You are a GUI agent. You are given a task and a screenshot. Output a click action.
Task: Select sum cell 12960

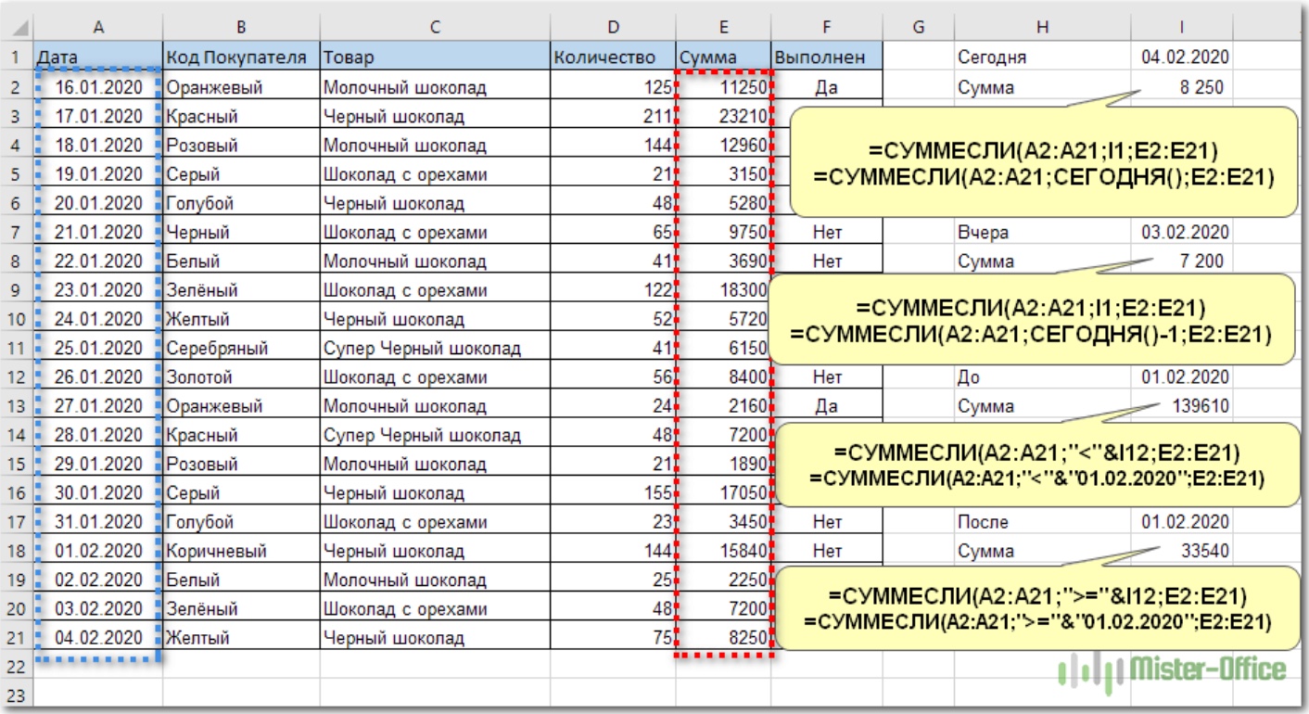723,146
